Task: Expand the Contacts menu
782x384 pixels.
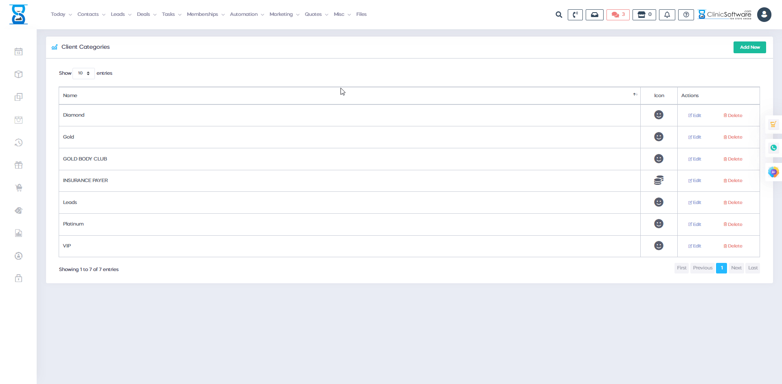Action: coord(88,14)
